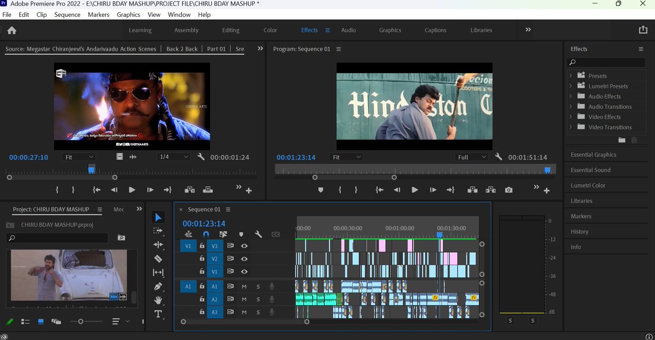Select the Ripple Edit tool
The height and width of the screenshot is (340, 655).
click(158, 244)
